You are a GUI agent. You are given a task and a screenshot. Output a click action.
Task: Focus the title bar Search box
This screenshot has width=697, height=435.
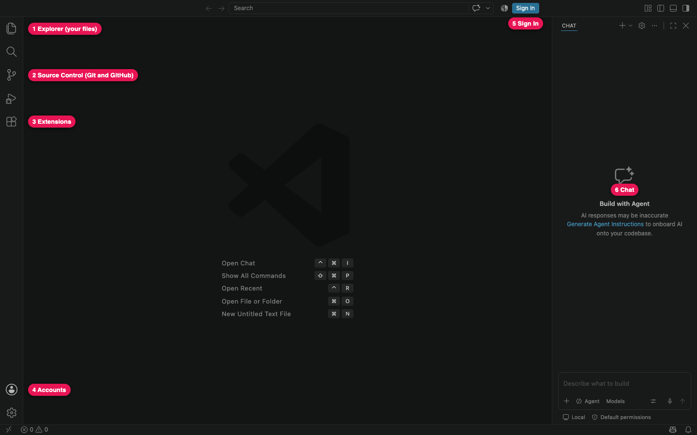click(x=348, y=8)
